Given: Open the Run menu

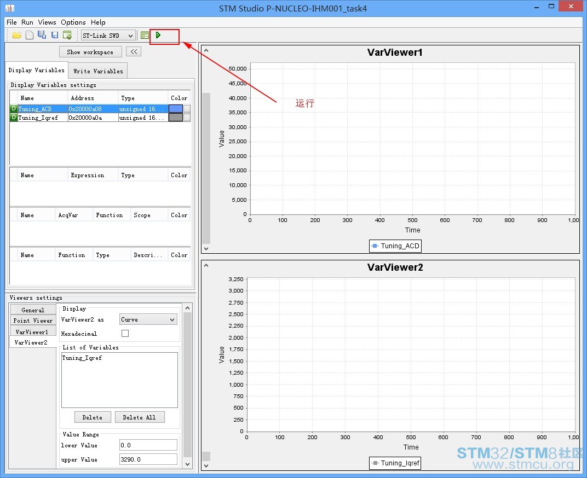Looking at the screenshot, I should [27, 22].
